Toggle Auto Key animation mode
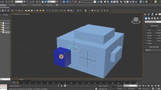Image resolution: width=161 pixels, height=90 pixels. (x=120, y=86)
